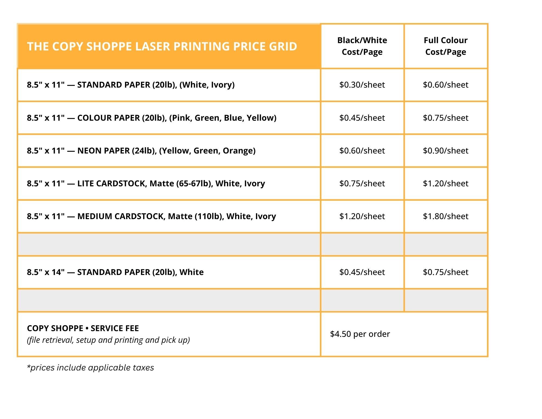Select the $0.90/sheet neon full colour price
Screen dimensions: 542x419
coord(445,151)
